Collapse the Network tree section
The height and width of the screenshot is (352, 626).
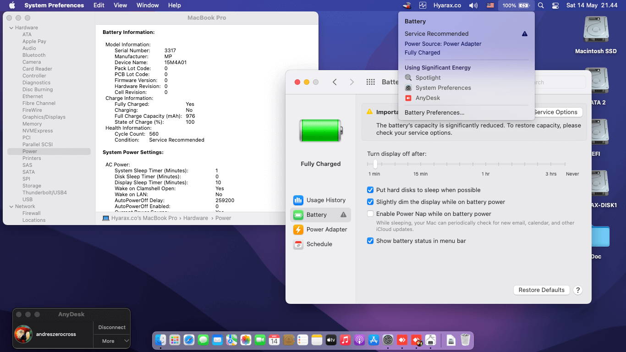[11, 207]
